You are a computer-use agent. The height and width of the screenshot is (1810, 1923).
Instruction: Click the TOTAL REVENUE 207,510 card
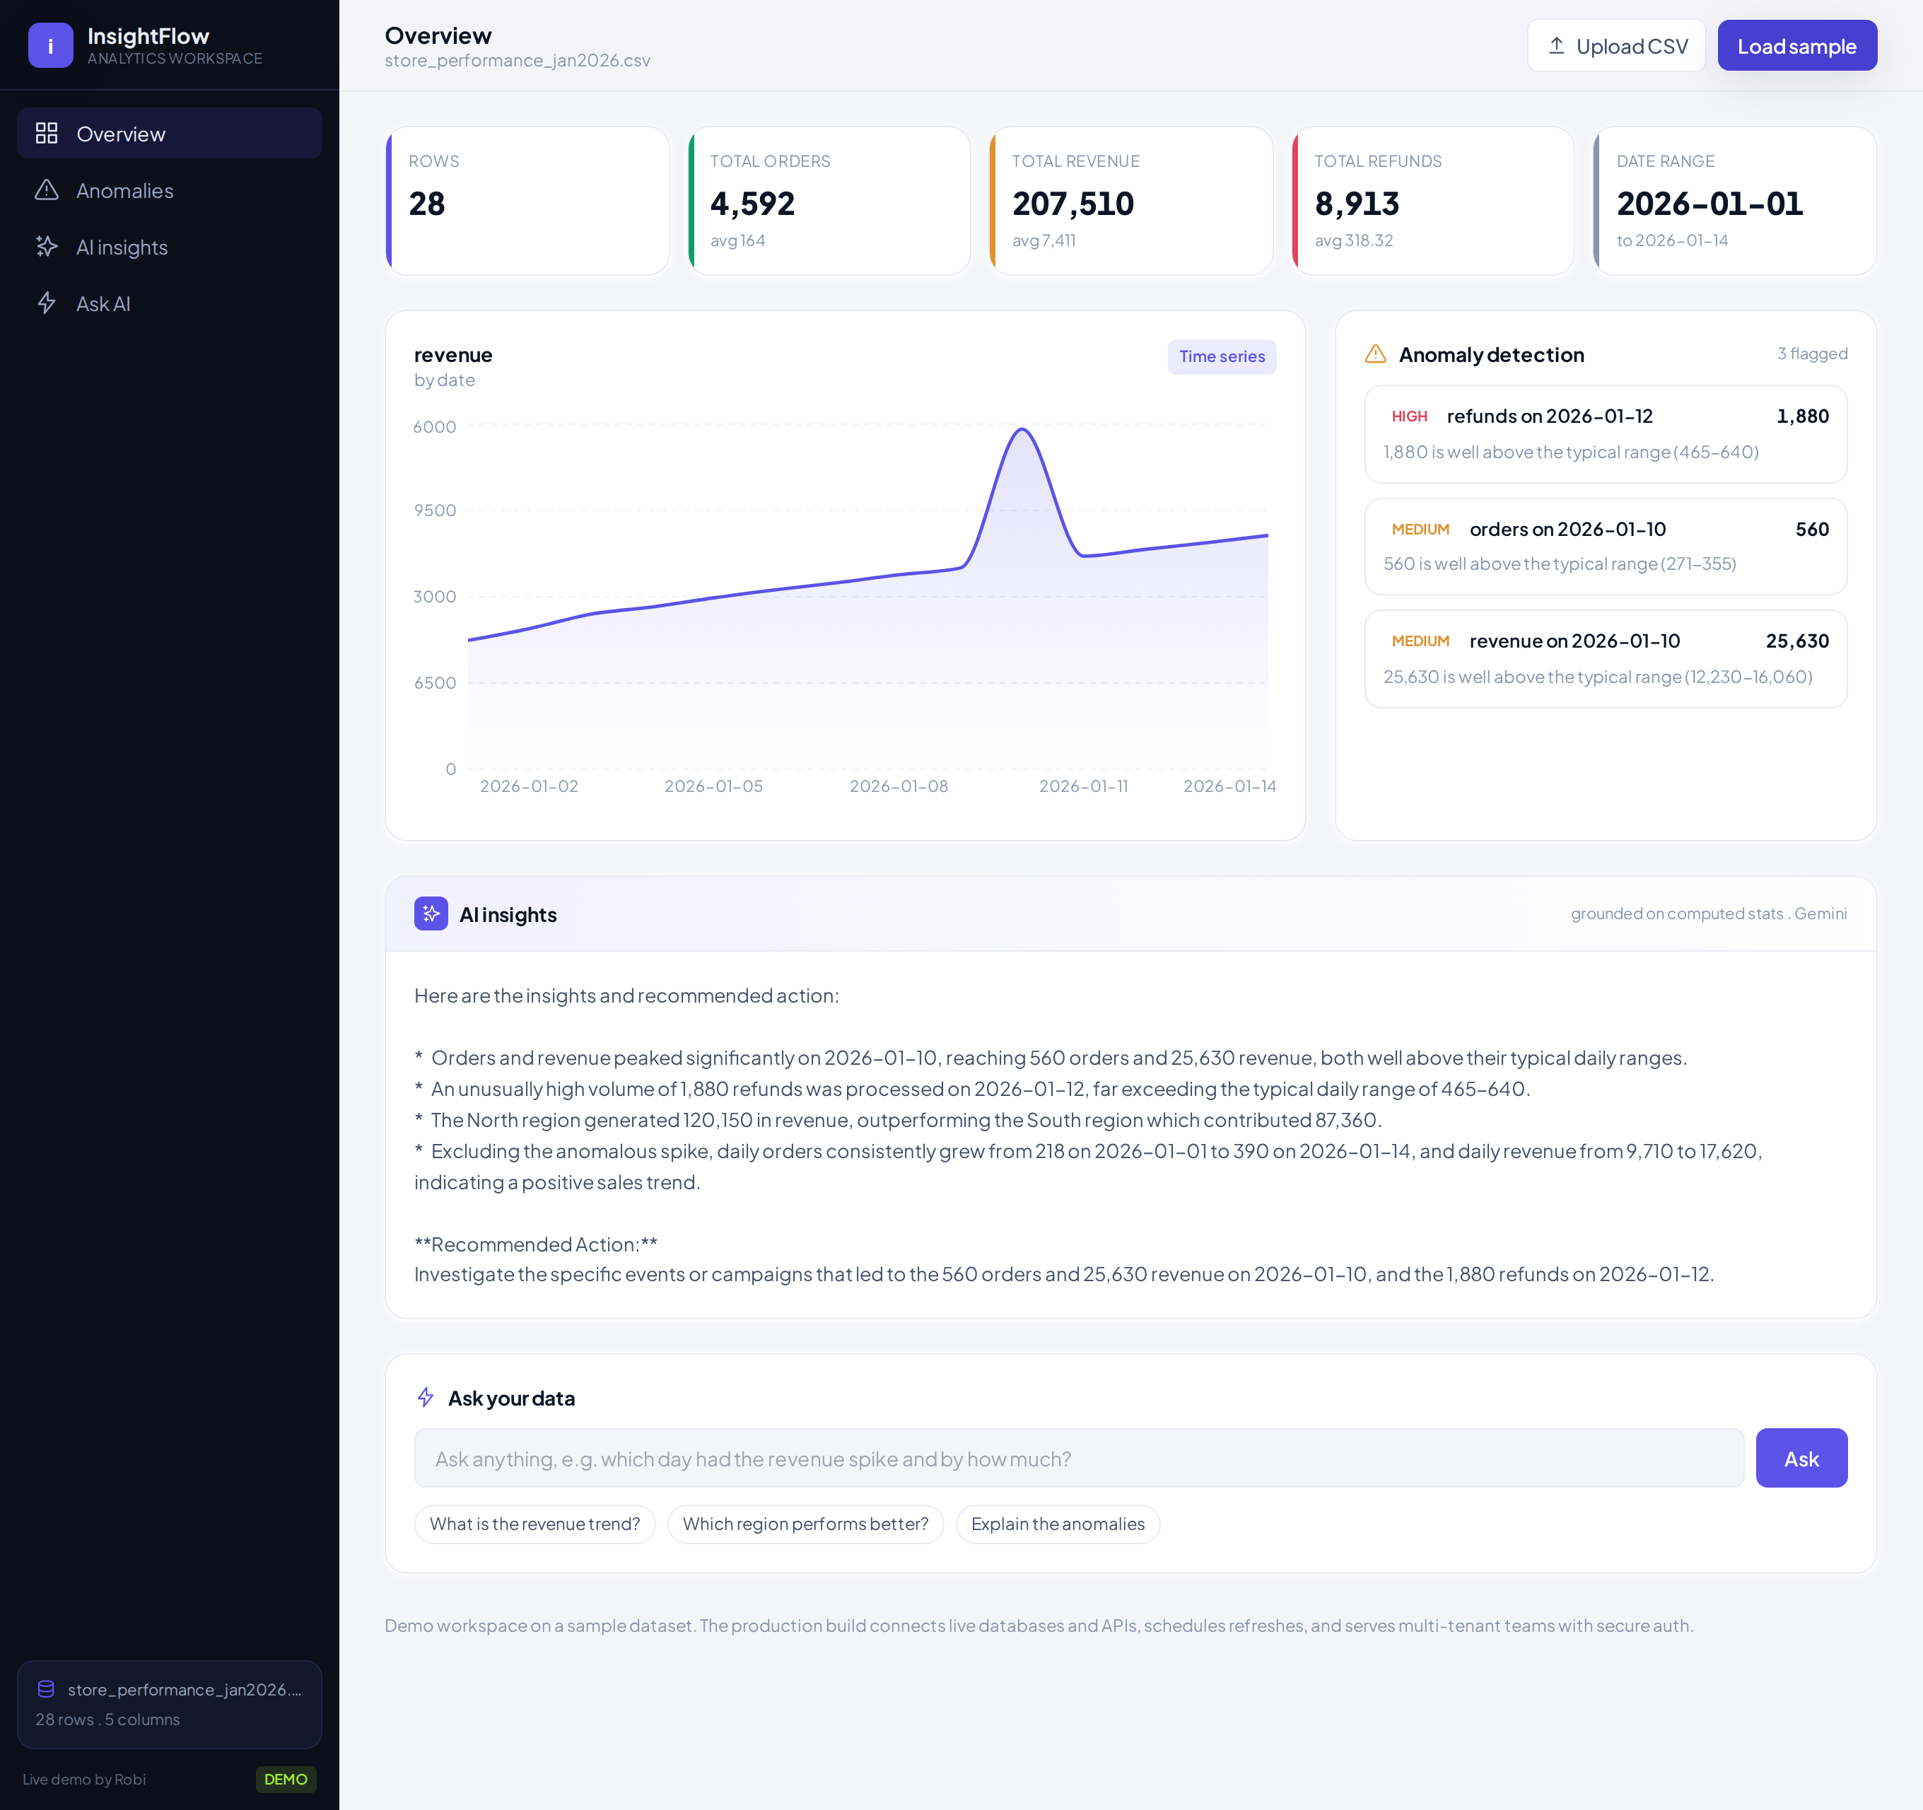tap(1130, 202)
